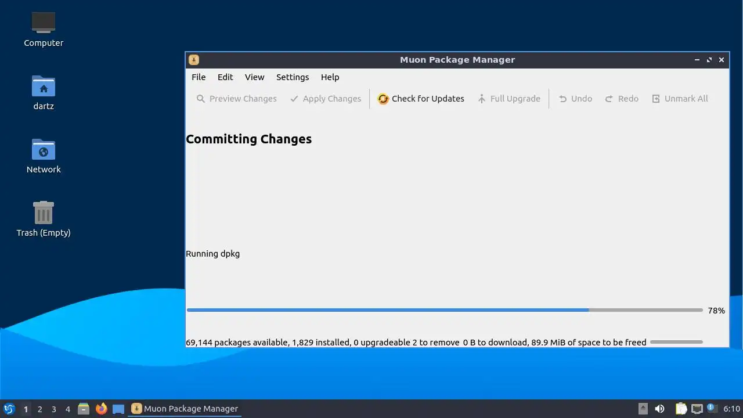Screen dimensions: 743x418
Task: Click the update notifier tray icon
Action: 712,408
